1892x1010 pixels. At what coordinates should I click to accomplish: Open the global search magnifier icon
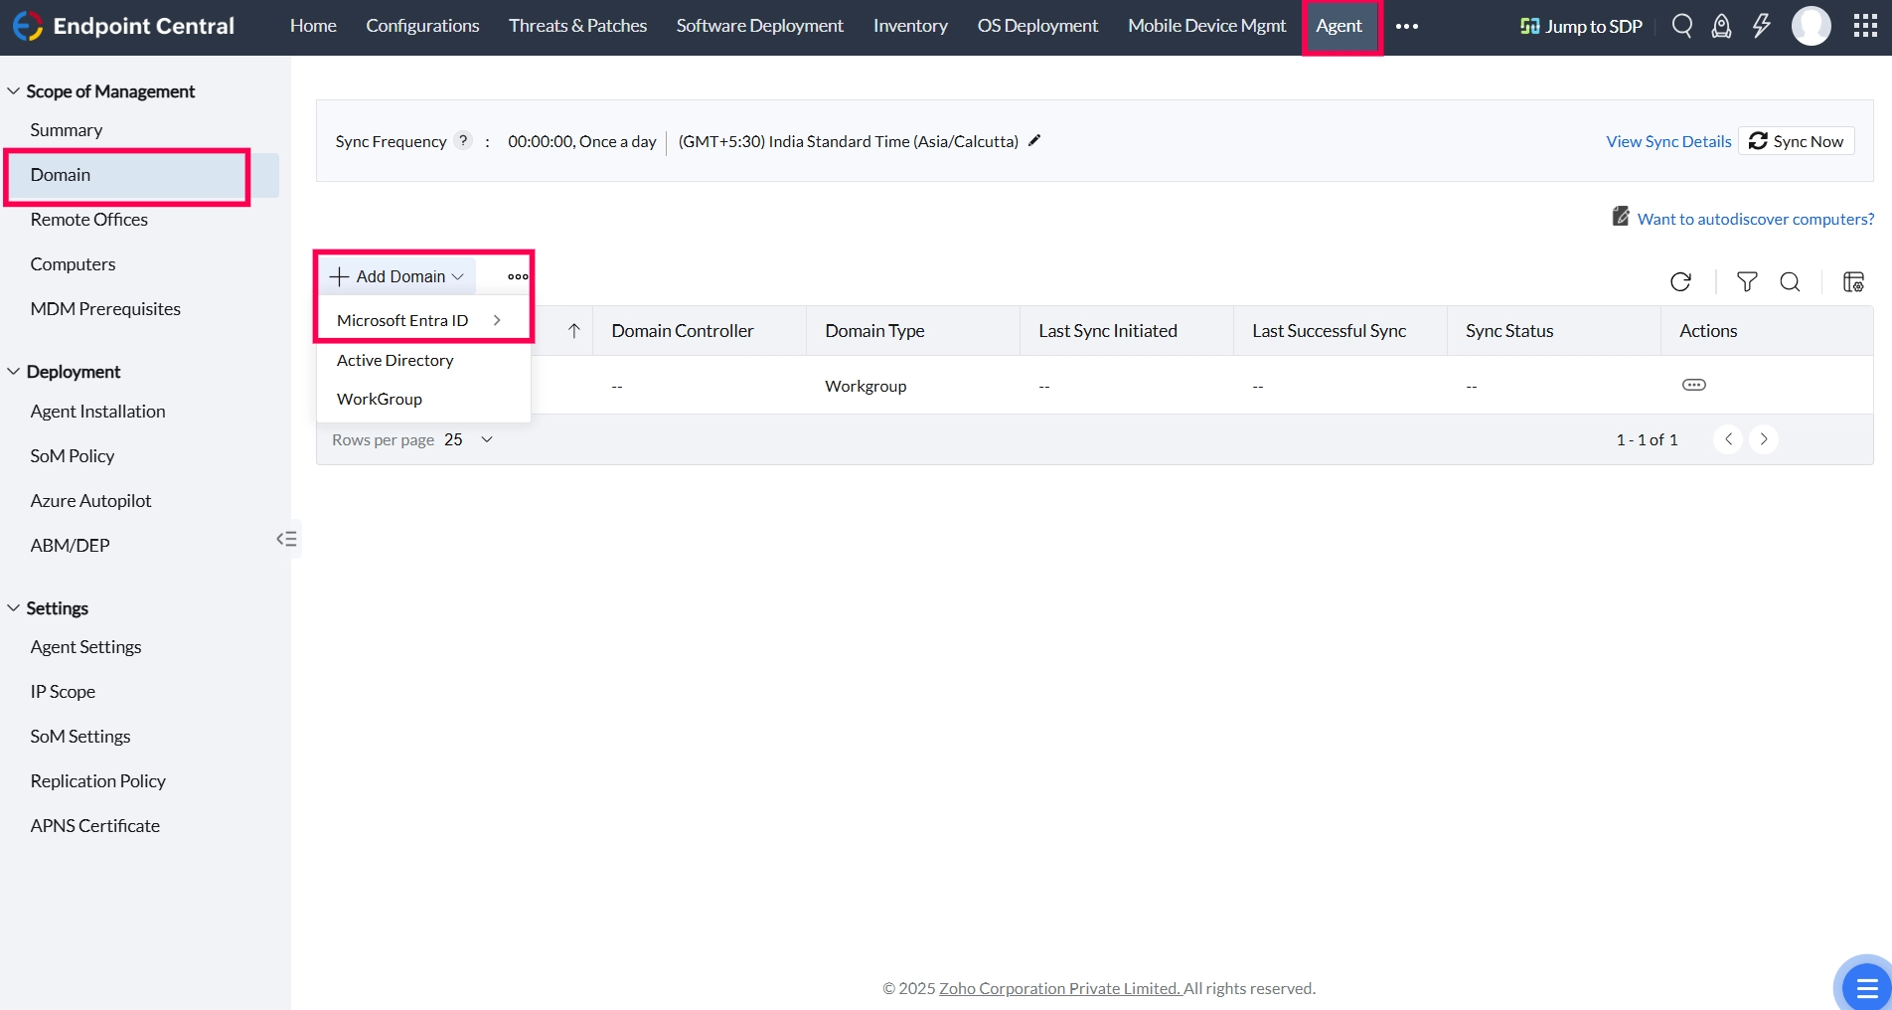[1681, 26]
